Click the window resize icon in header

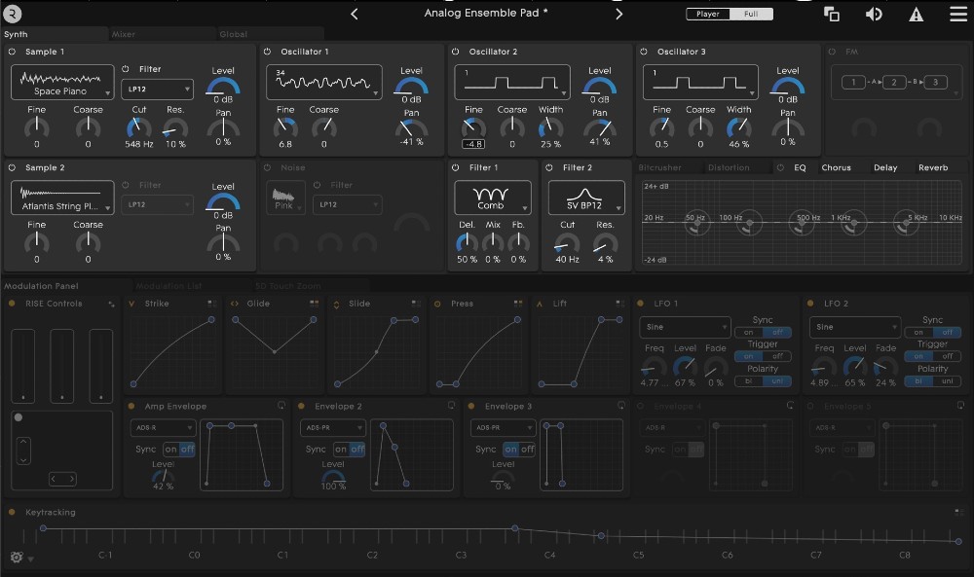(832, 14)
